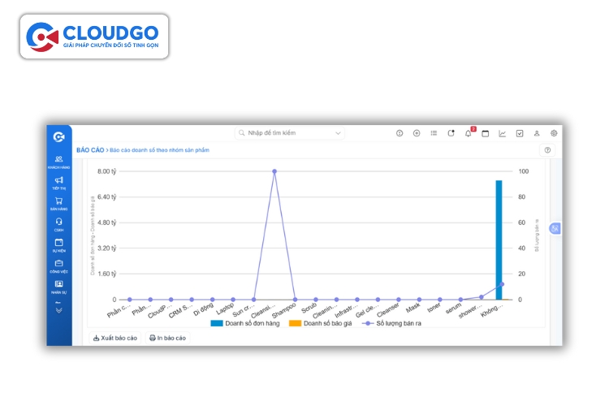Open the settings gear icon
The width and height of the screenshot is (609, 406).
[554, 133]
